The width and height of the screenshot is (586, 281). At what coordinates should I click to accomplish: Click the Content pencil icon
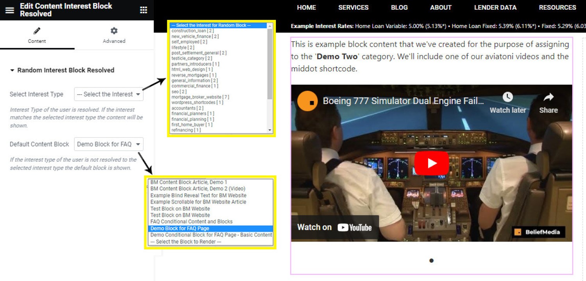click(x=37, y=31)
